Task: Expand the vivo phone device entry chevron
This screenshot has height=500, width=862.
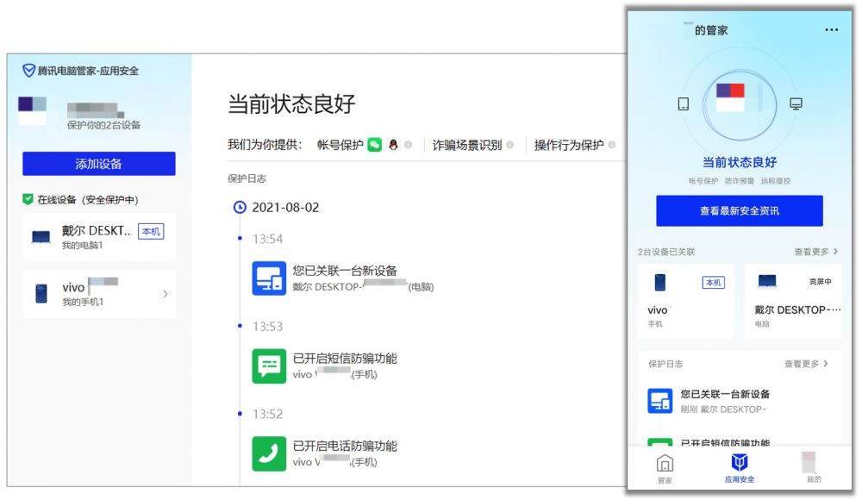Action: pyautogui.click(x=165, y=294)
